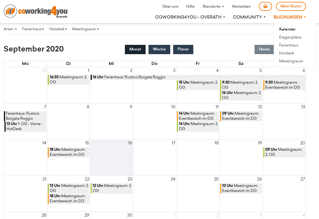Switch to the Woche calendar view
This screenshot has width=319, height=219.
[x=159, y=49]
